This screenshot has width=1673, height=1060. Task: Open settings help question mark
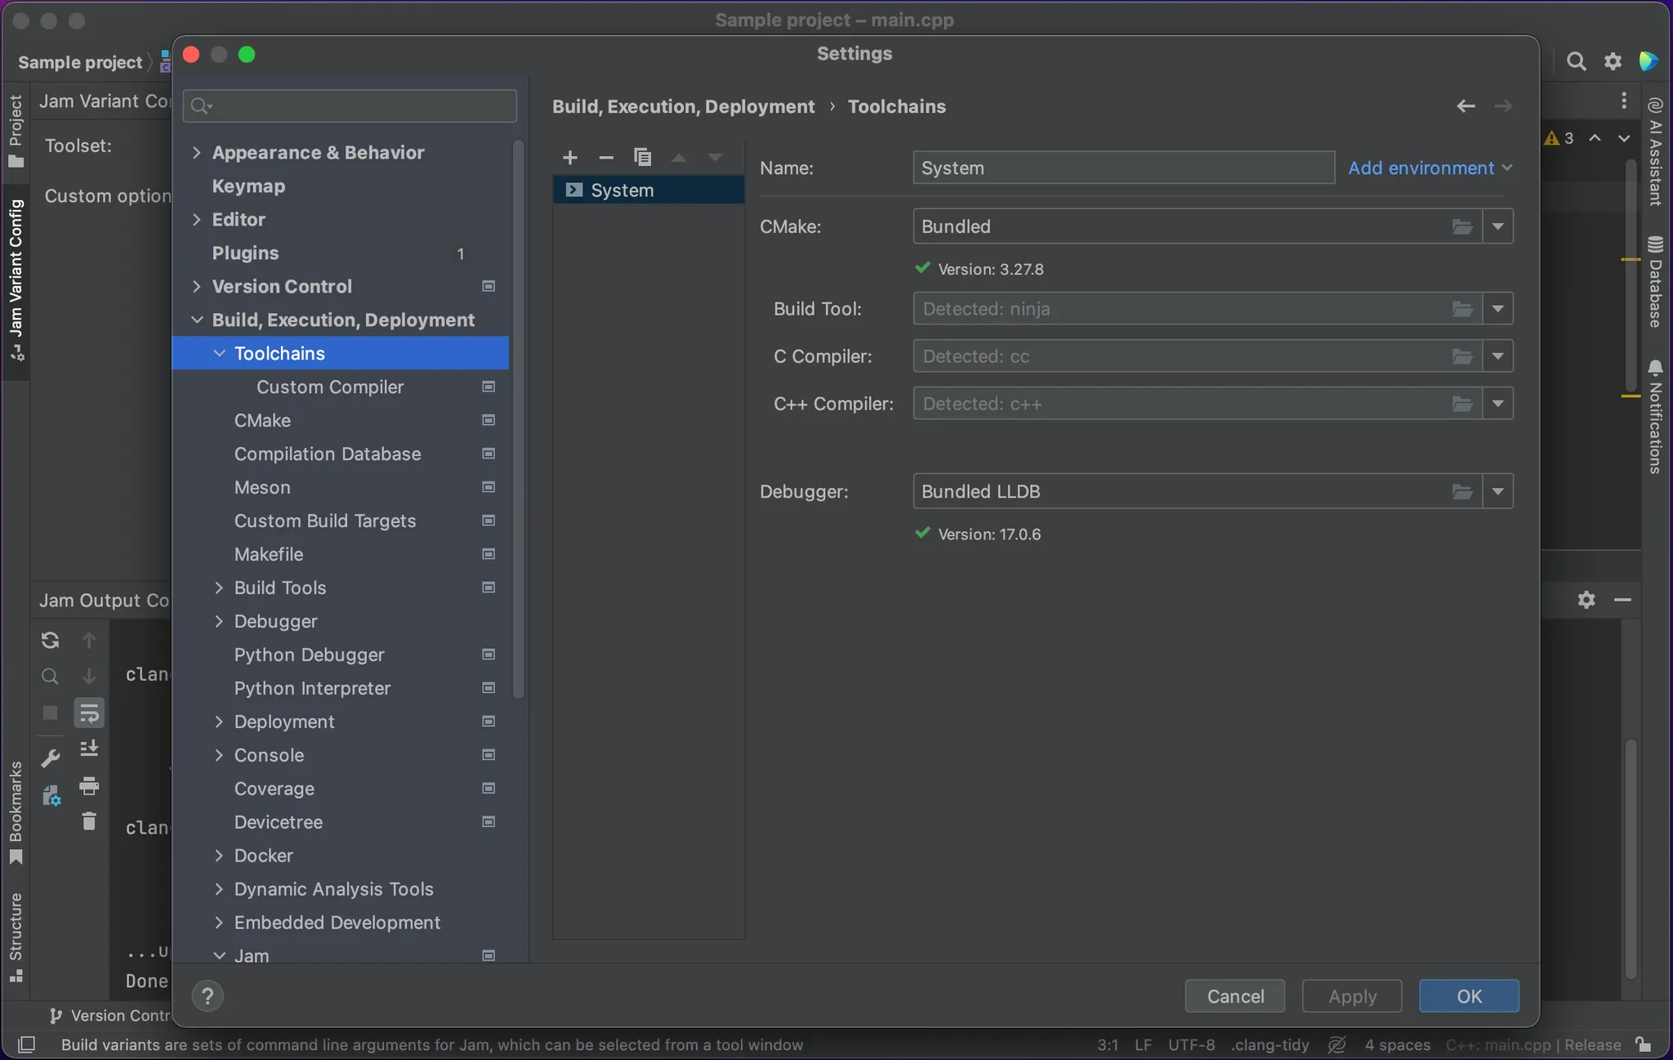[207, 995]
